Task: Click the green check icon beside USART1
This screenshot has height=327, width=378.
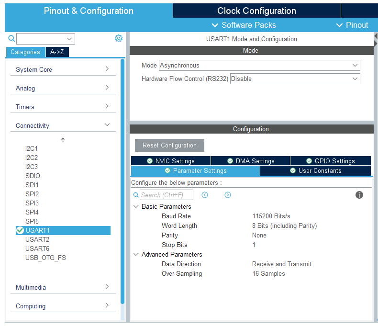Action: click(x=20, y=230)
